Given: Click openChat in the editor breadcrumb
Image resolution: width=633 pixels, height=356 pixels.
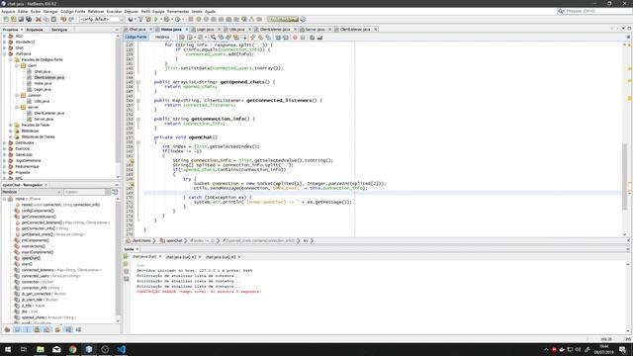Looking at the screenshot, I should click(x=174, y=241).
